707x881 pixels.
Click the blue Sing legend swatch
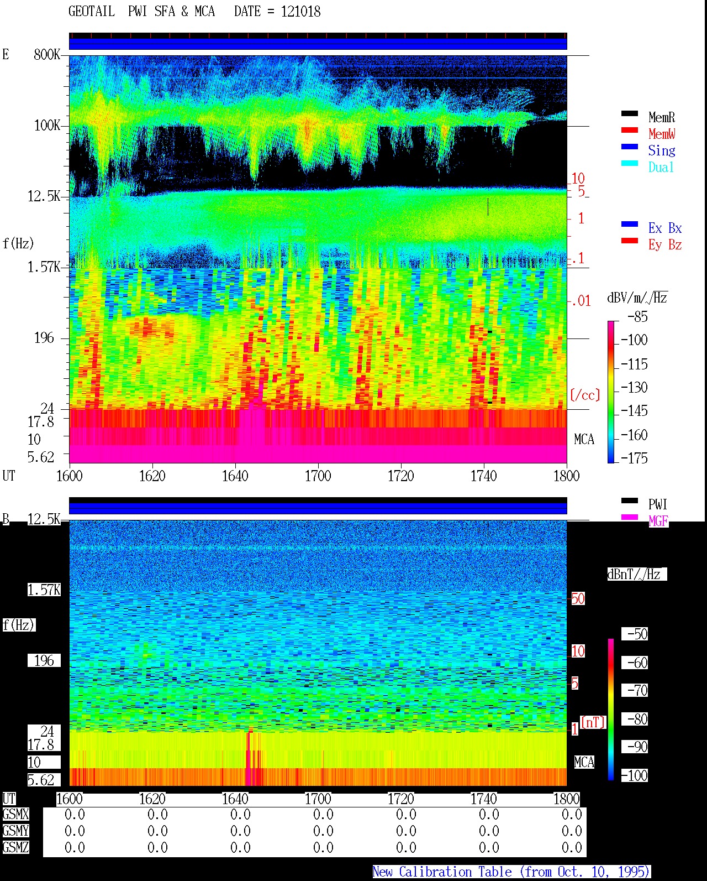tap(630, 147)
